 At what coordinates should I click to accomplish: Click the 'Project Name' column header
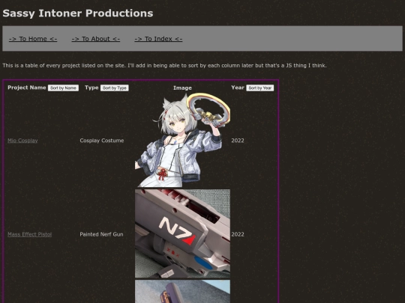[x=27, y=88]
